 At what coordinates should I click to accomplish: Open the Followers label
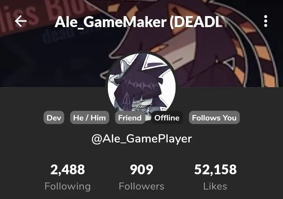pos(142,186)
